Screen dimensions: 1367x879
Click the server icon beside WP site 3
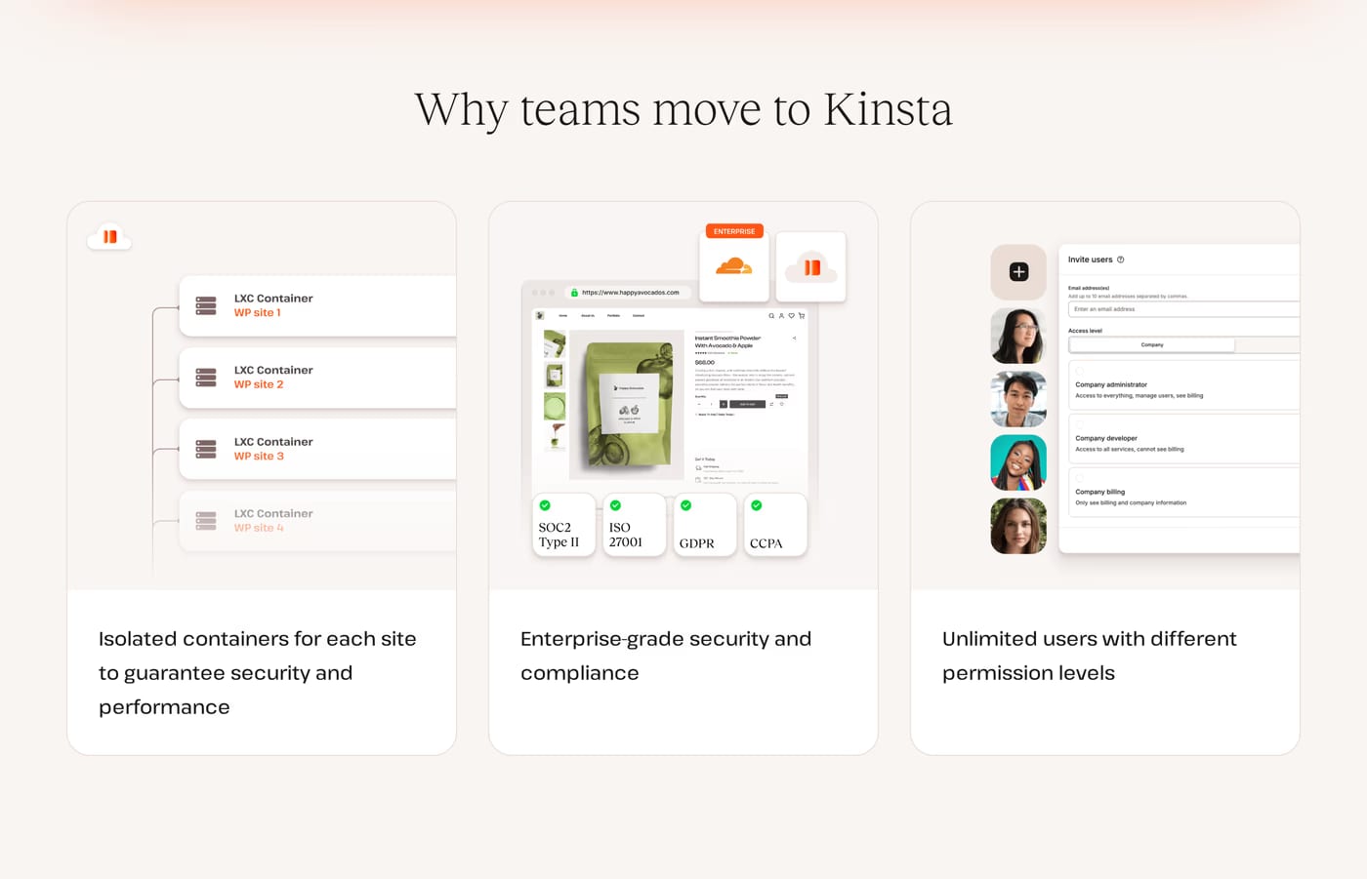pyautogui.click(x=206, y=449)
